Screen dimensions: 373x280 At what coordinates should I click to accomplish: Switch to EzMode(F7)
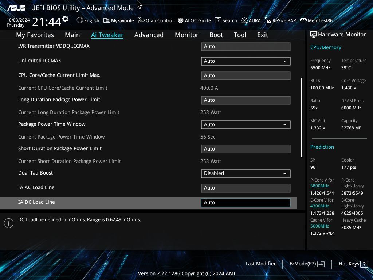pyautogui.click(x=307, y=264)
